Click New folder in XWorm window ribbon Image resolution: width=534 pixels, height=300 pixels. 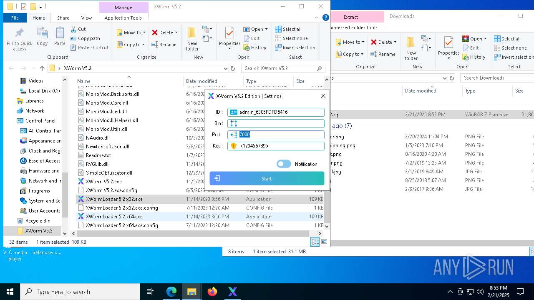[x=192, y=39]
